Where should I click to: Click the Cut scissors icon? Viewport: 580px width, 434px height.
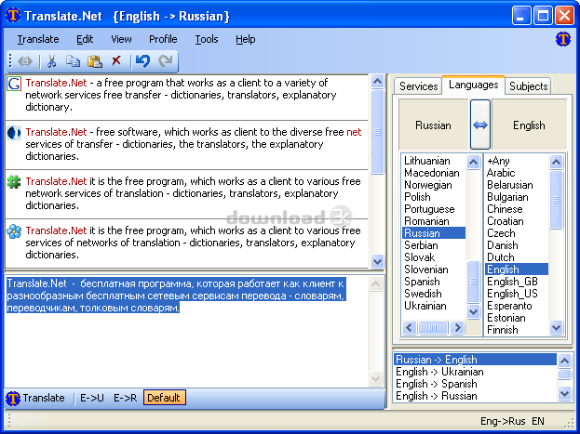[x=51, y=61]
